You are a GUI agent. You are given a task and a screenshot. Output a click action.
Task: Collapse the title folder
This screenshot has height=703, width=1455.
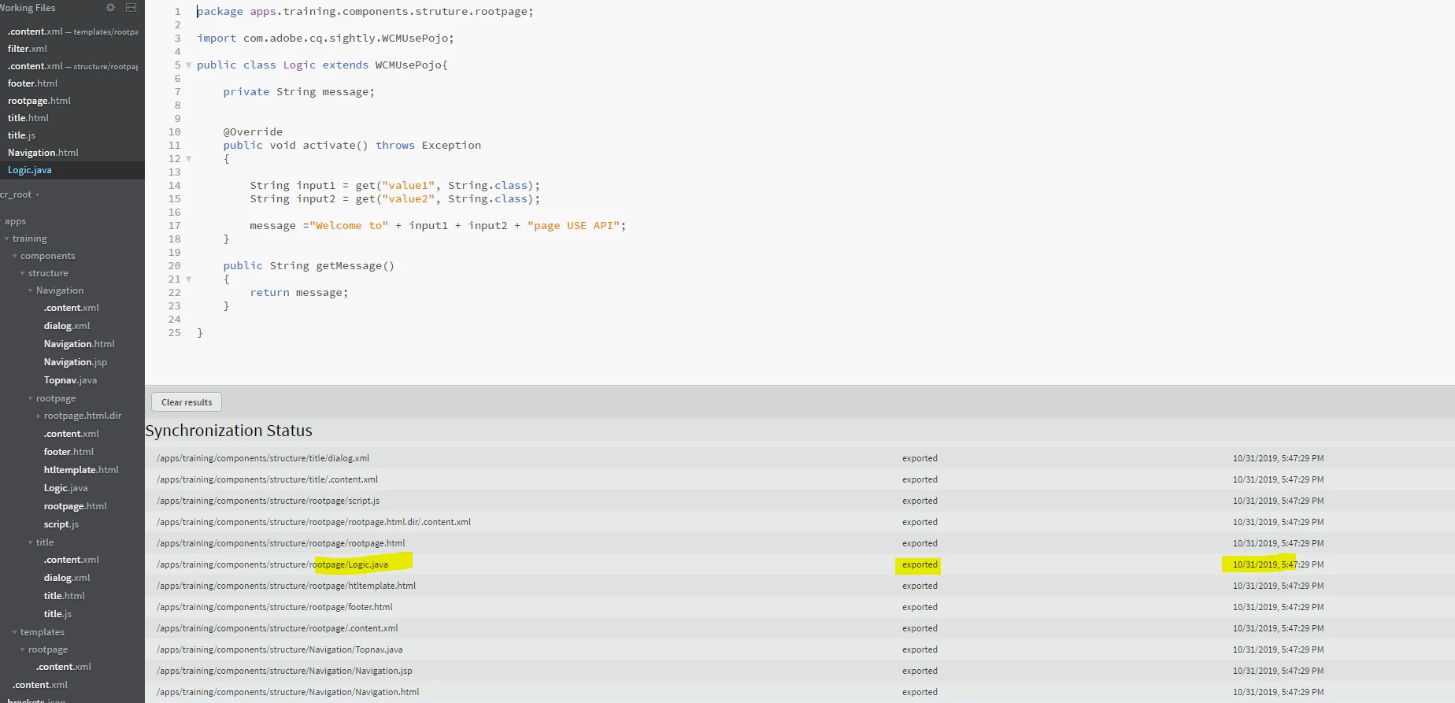31,542
